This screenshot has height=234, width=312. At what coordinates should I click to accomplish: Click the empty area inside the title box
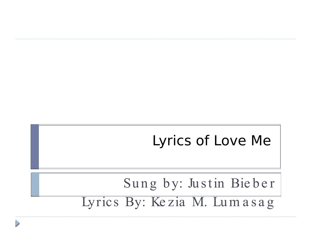pos(92,147)
